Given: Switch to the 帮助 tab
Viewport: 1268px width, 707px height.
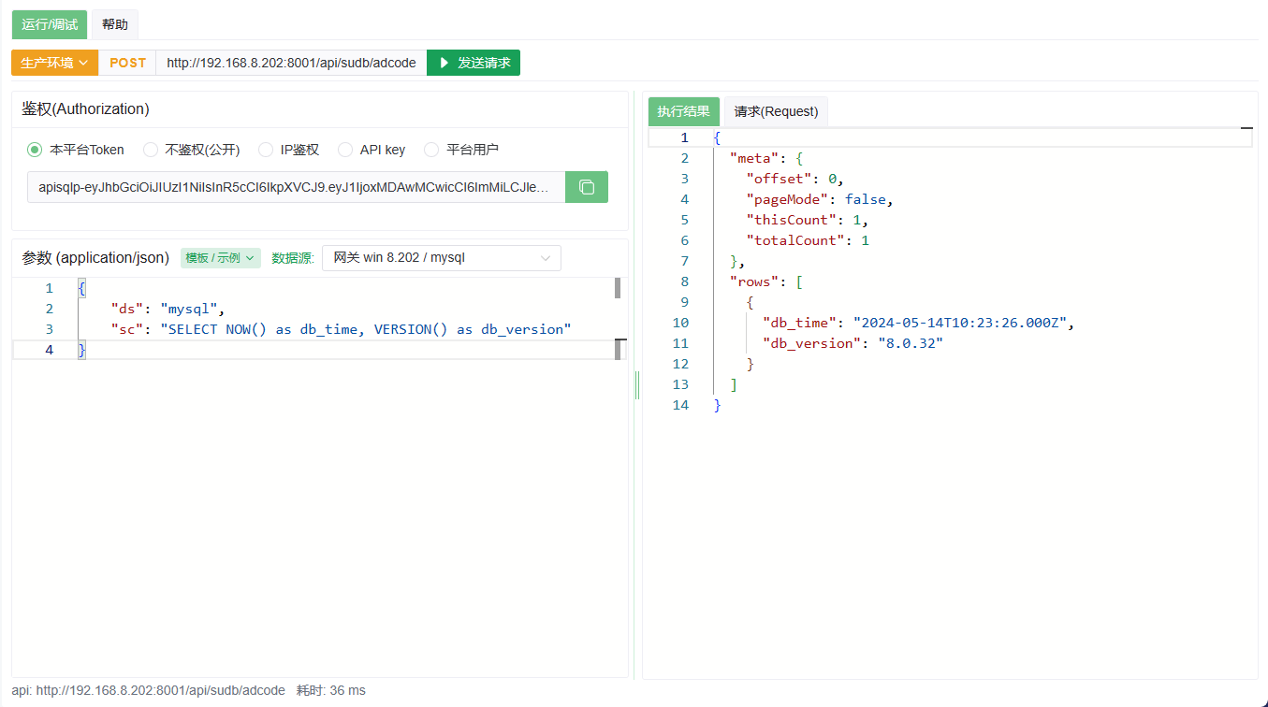Looking at the screenshot, I should (115, 24).
